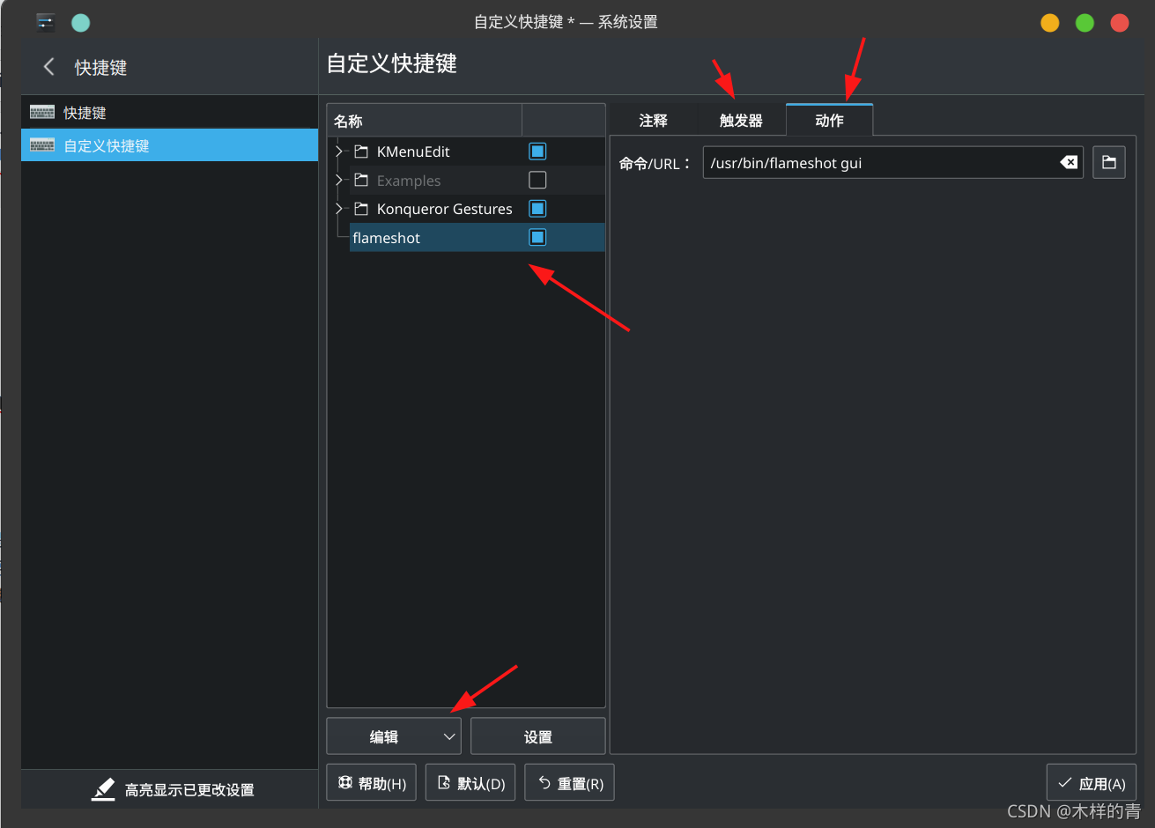Click keyboard icon beside 快捷键 sidebar entry
Screen dimensions: 1155x828
(42, 113)
